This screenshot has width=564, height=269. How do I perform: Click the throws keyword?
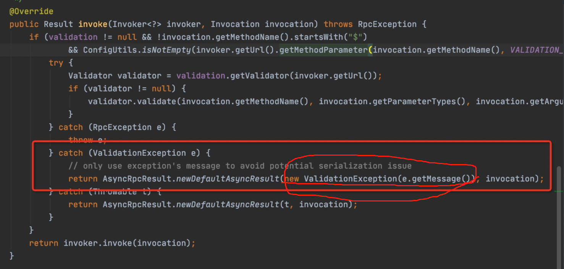338,24
